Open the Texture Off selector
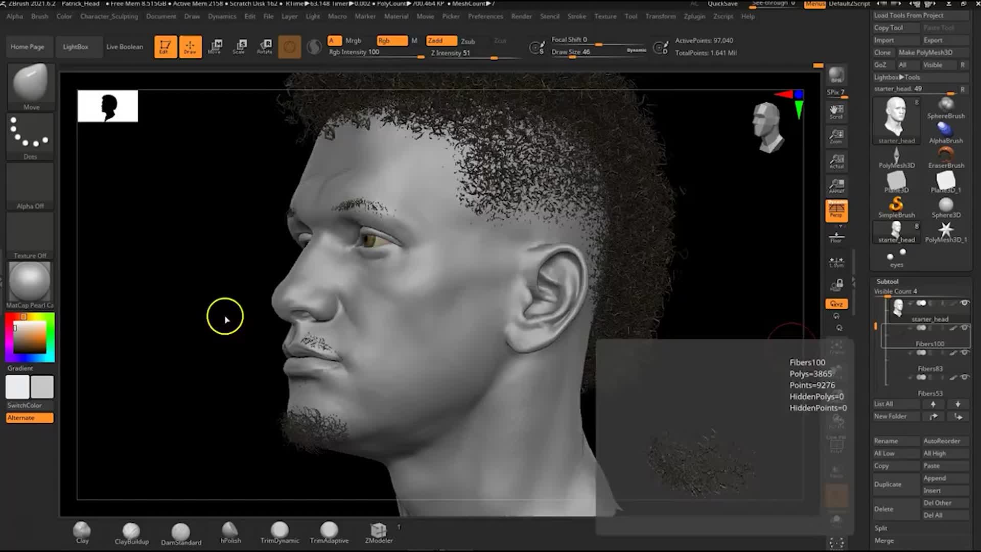The image size is (981, 552). [x=30, y=236]
